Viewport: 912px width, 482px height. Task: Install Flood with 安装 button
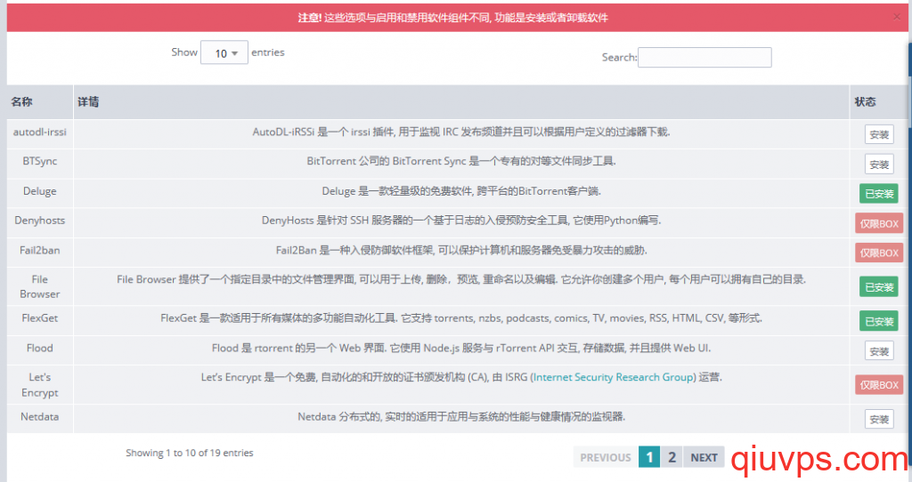879,351
